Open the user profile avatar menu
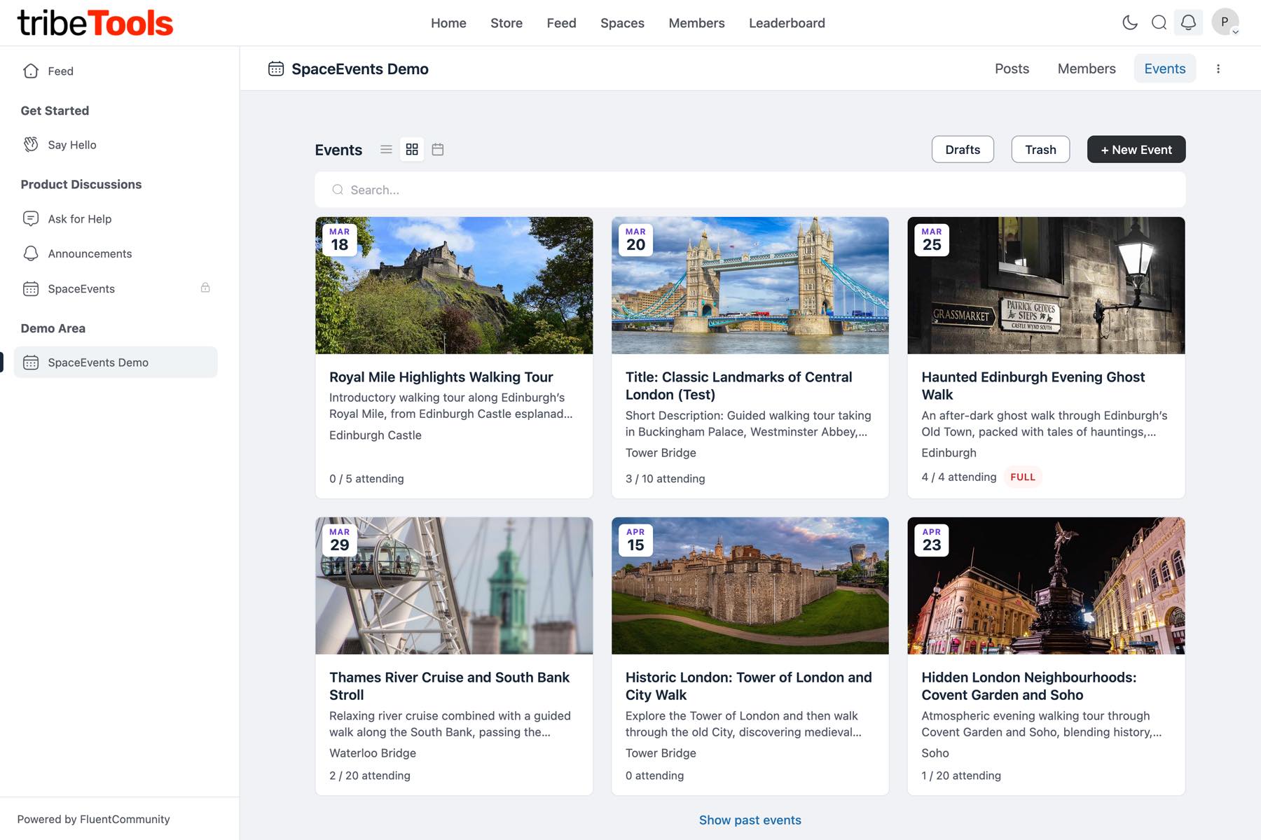1261x840 pixels. 1225,22
